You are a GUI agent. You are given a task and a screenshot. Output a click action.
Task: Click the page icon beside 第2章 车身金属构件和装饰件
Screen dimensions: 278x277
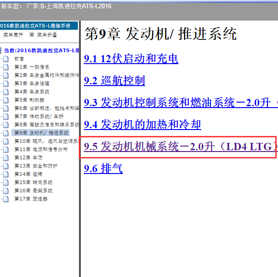tap(5, 76)
